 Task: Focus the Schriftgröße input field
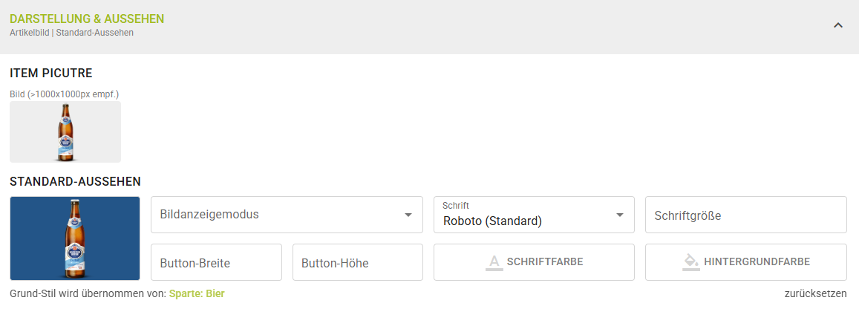745,215
